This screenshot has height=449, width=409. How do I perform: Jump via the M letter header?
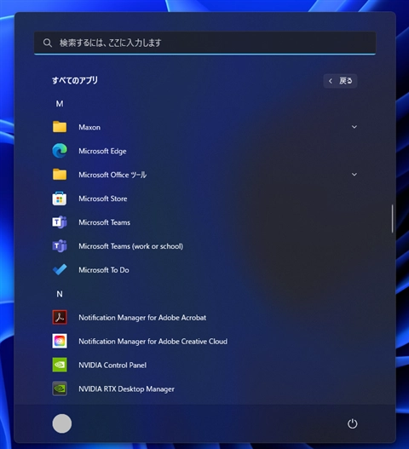tap(60, 104)
